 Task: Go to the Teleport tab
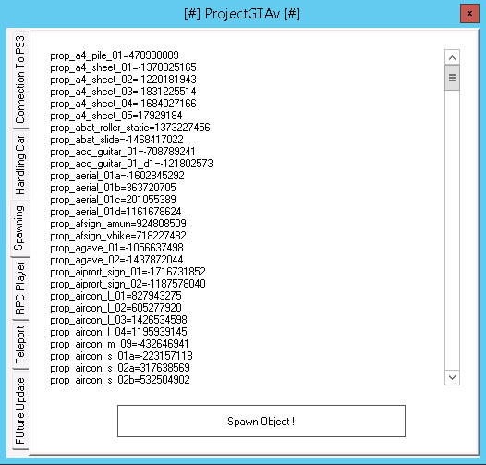(x=20, y=345)
